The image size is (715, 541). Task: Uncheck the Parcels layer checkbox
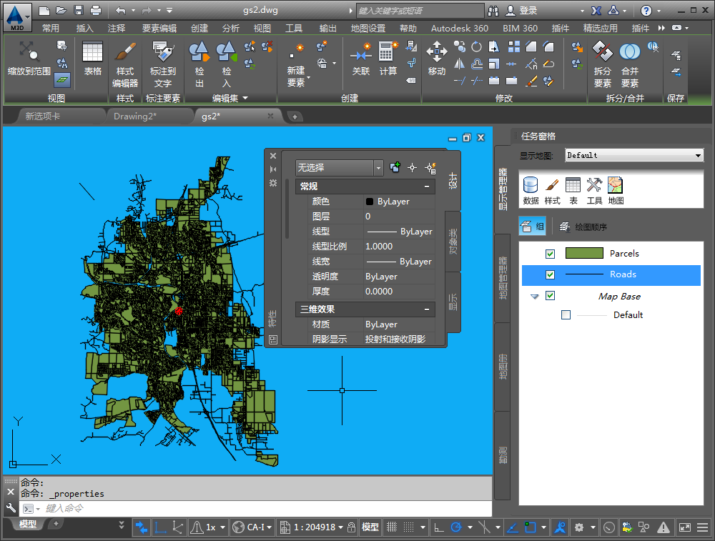click(550, 254)
